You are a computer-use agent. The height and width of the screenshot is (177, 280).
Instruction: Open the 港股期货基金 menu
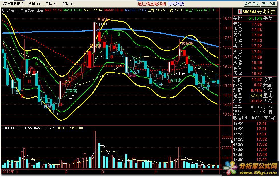click(13, 4)
